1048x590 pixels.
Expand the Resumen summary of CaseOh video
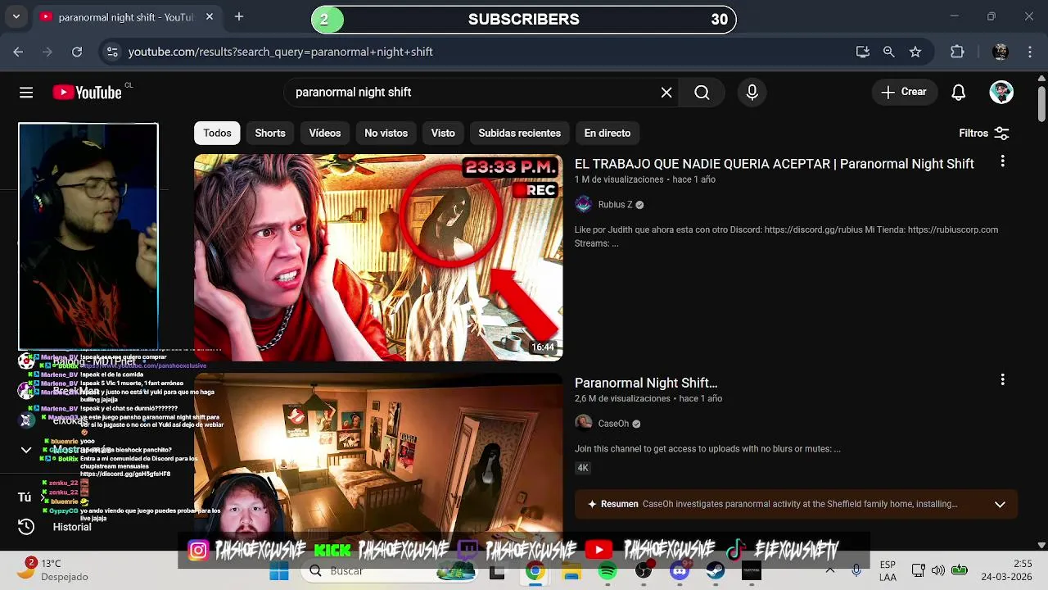click(1000, 504)
